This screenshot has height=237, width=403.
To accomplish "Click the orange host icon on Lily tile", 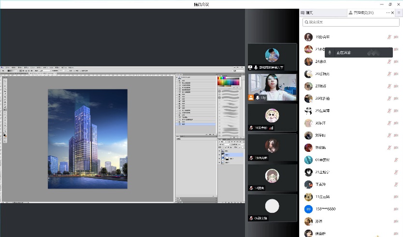I will click(251, 98).
